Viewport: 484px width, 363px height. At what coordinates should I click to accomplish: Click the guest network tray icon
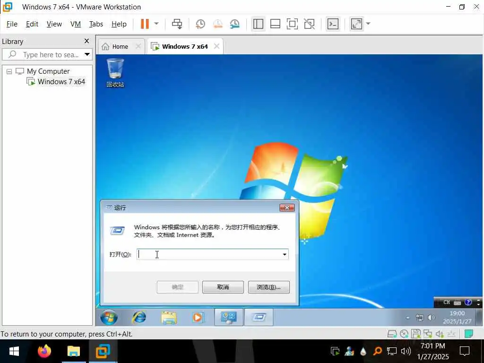(x=420, y=318)
